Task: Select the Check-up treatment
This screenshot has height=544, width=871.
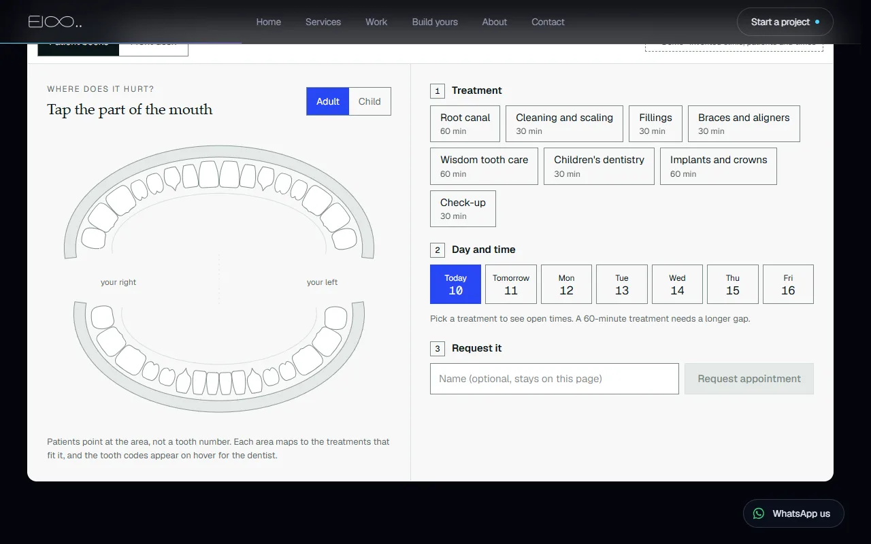Action: click(x=463, y=209)
